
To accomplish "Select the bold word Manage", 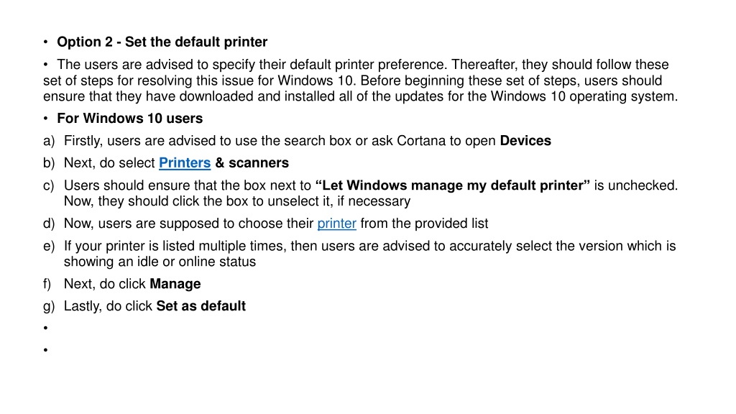I will 175,284.
